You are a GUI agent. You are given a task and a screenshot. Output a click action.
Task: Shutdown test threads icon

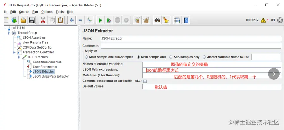click(126, 20)
